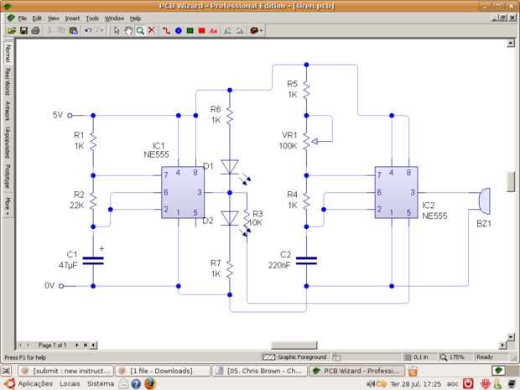
Task: Open the Insert menu
Action: click(x=72, y=18)
